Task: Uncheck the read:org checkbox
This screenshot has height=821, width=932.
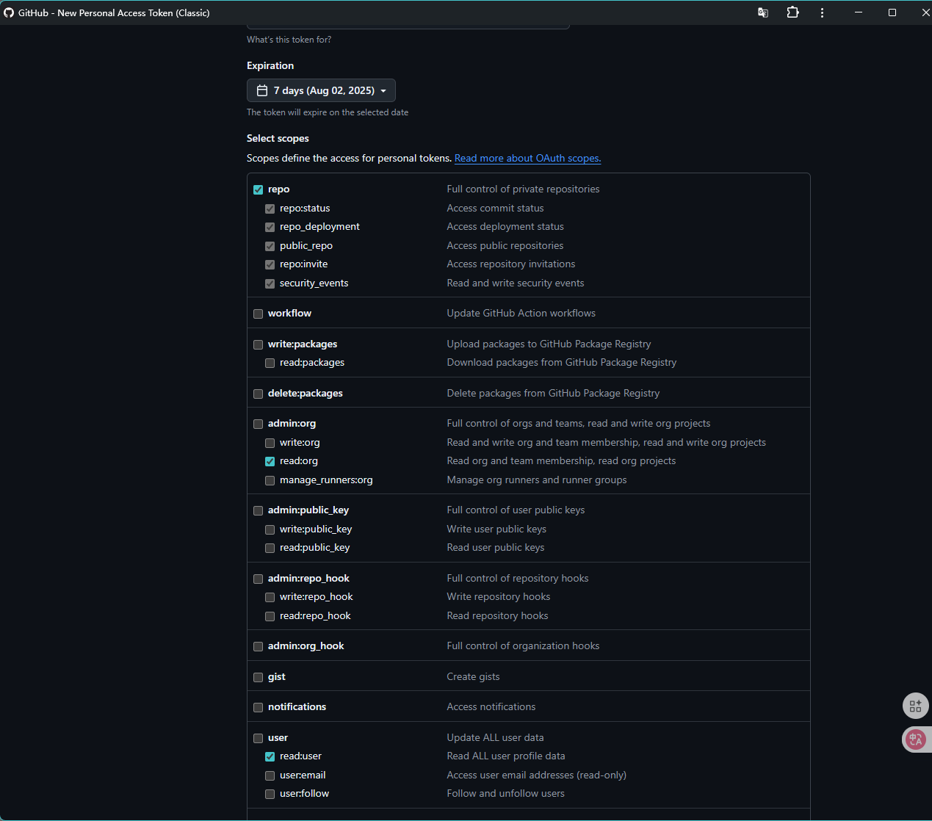Action: 270,461
